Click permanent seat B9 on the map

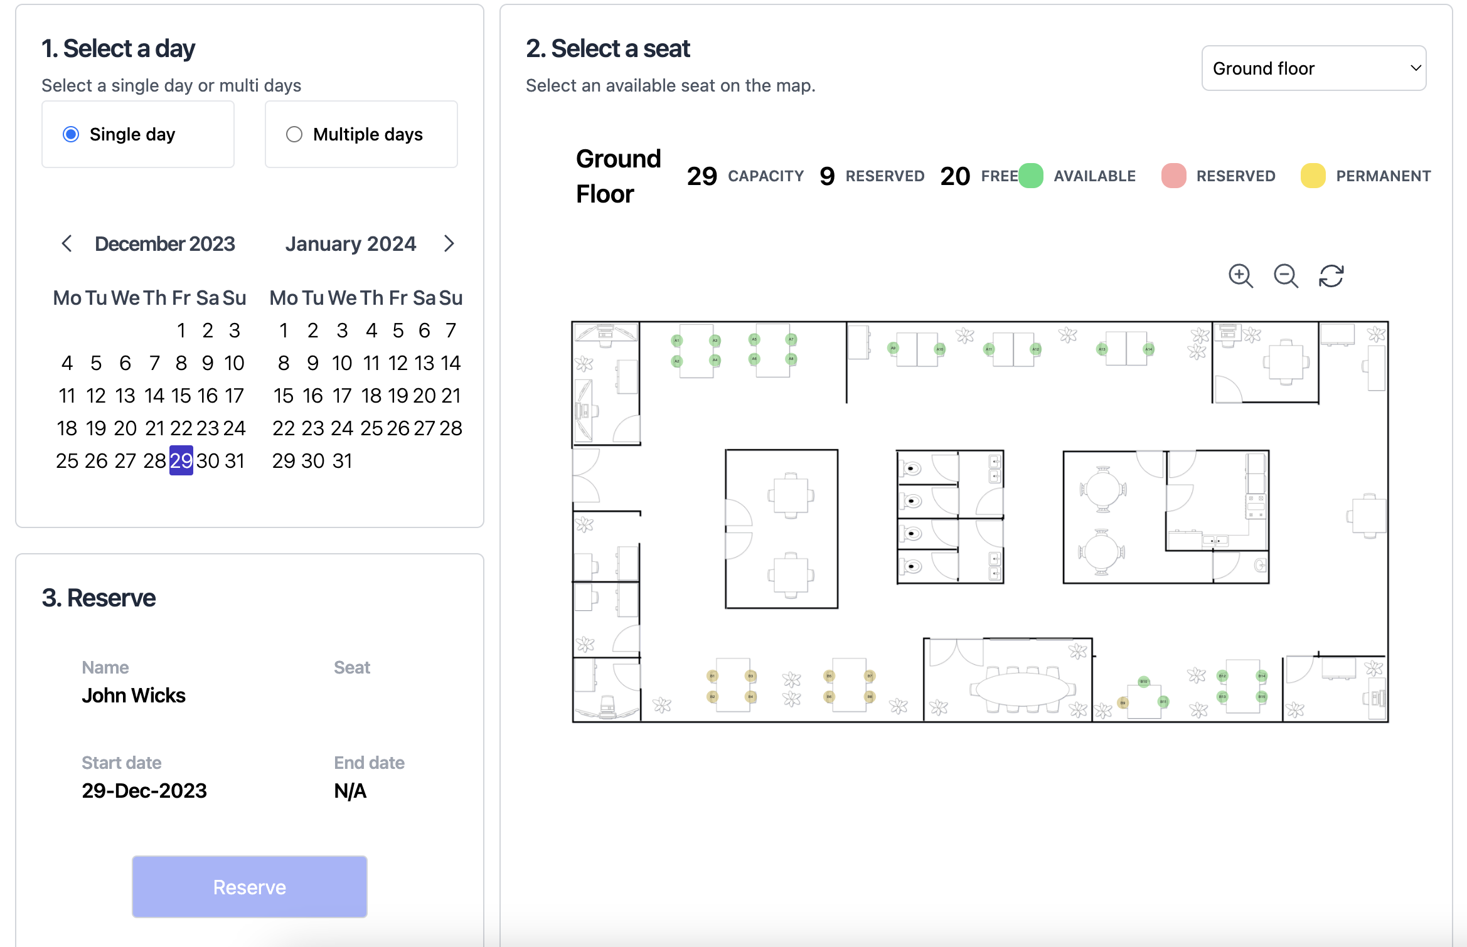coord(1123,703)
